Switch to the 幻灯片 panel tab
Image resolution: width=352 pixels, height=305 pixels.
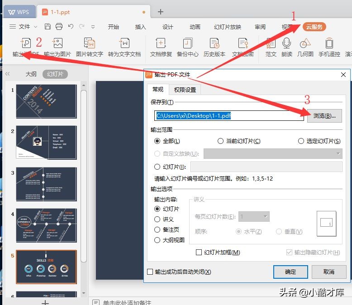tap(55, 74)
